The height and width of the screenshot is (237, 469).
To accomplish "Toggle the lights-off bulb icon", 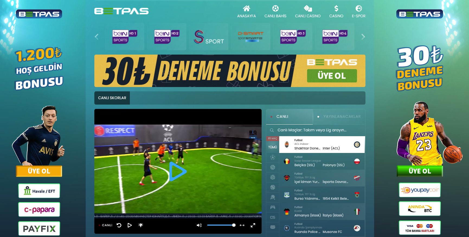I will coord(141,225).
